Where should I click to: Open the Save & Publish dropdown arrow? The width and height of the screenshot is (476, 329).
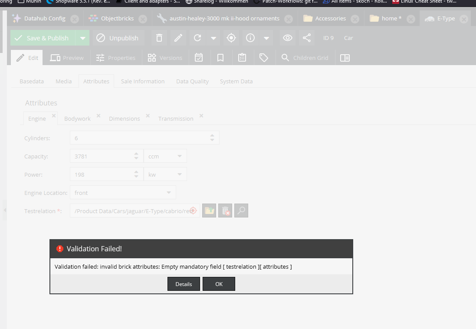click(x=82, y=38)
